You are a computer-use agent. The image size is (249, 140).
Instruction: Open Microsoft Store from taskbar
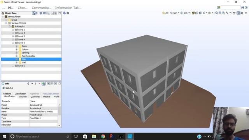click(85, 136)
